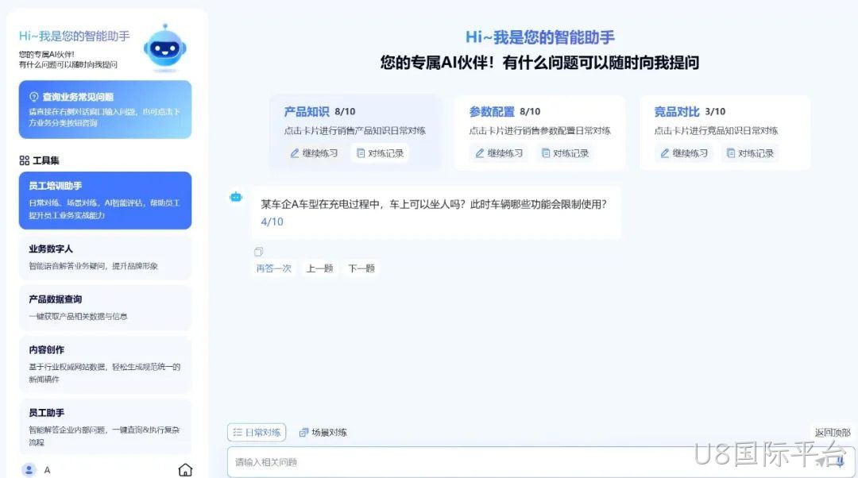This screenshot has height=478, width=858.
Task: Click the user avatar icon labeled A
Action: click(29, 470)
